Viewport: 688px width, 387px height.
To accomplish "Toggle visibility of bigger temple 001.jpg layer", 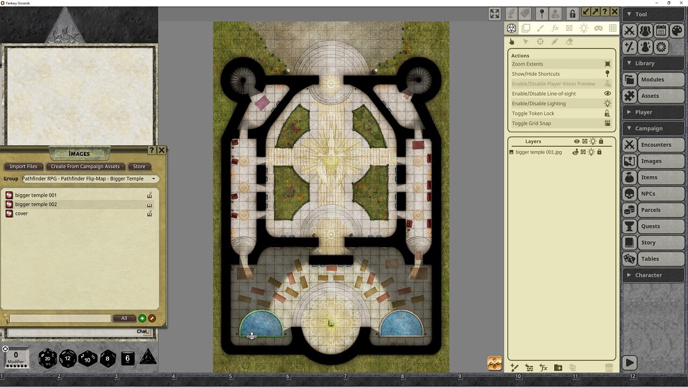I will [x=575, y=152].
